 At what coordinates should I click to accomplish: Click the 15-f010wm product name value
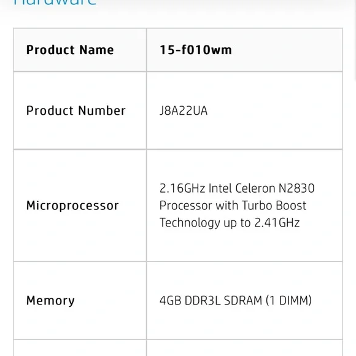(x=196, y=50)
